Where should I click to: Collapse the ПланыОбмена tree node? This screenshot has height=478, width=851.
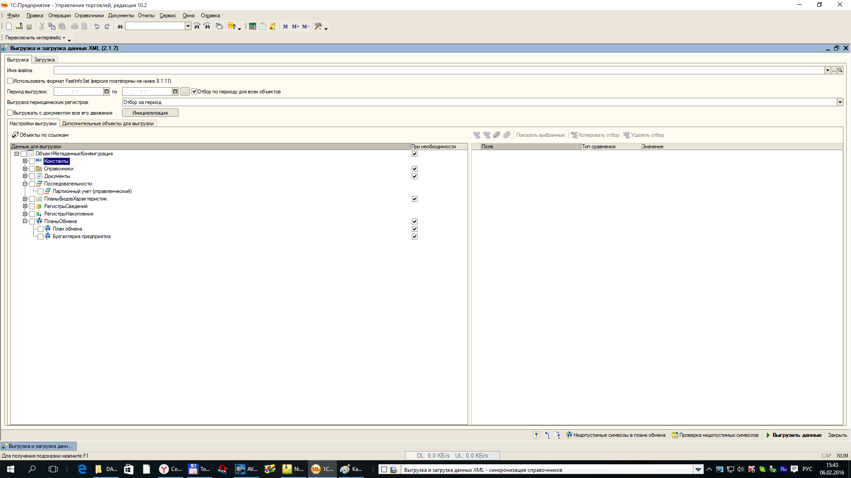25,221
